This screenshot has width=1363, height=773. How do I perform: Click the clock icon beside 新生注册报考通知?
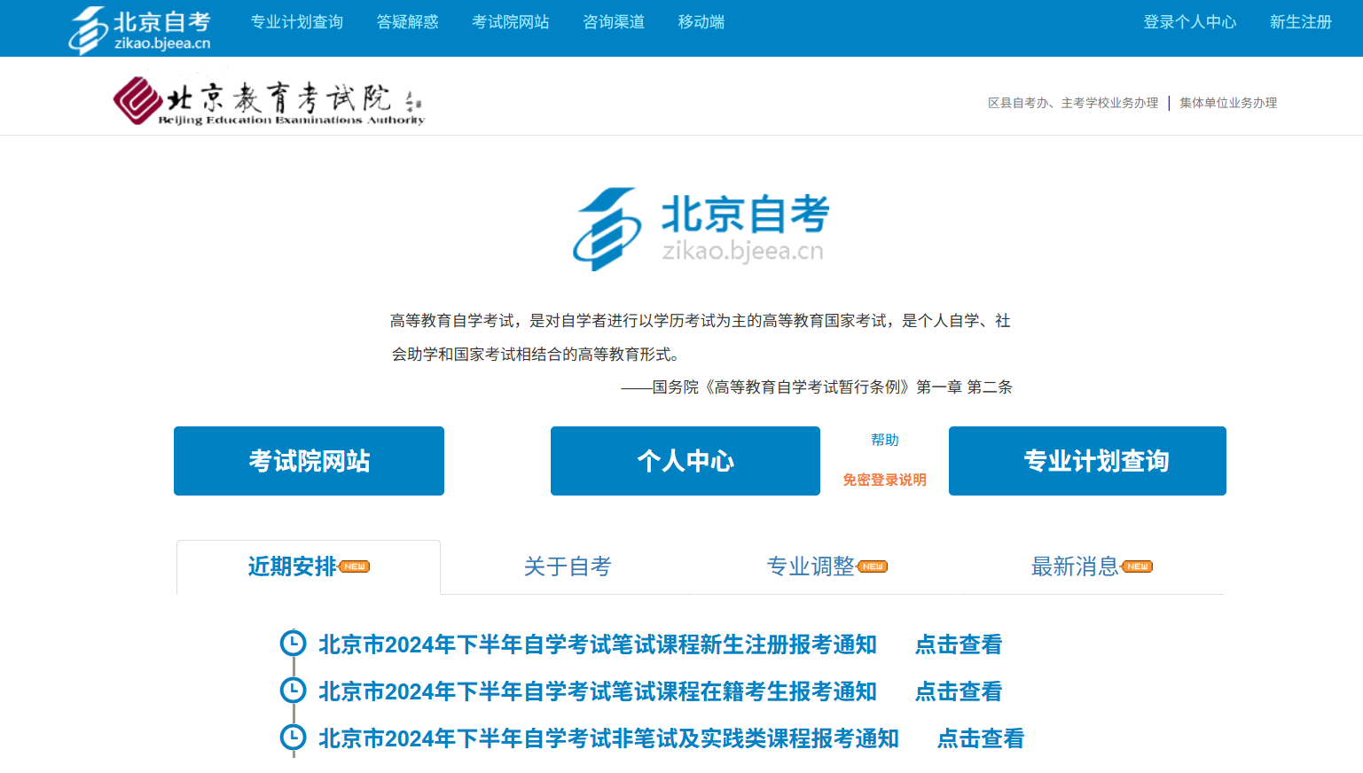(x=293, y=644)
